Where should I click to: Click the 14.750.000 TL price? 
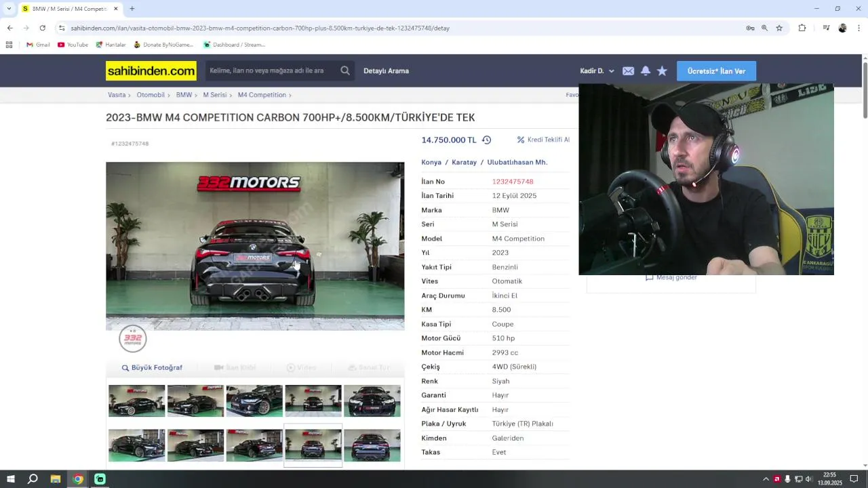point(449,140)
